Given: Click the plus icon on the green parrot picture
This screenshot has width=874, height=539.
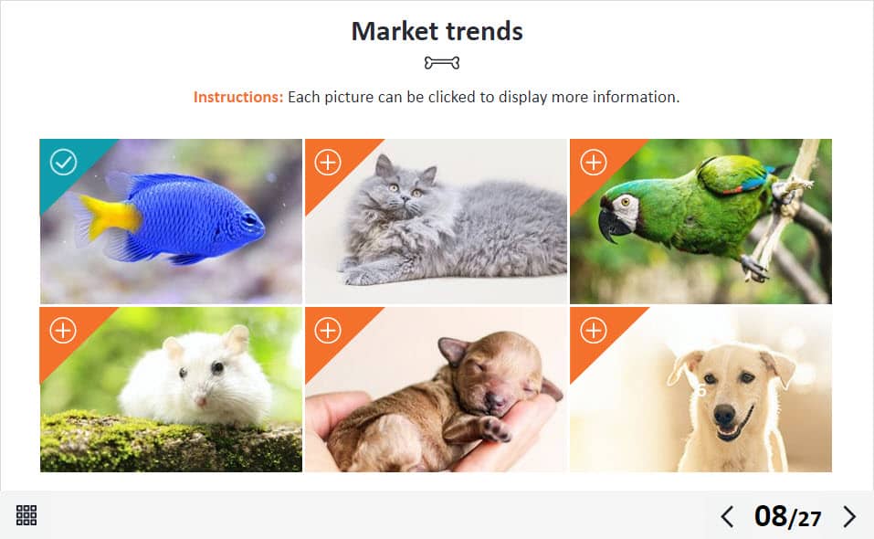Looking at the screenshot, I should [x=593, y=163].
